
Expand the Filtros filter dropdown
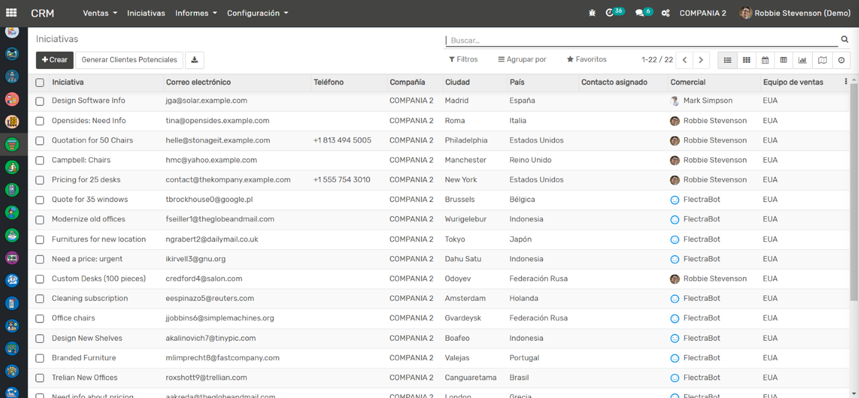463,59
